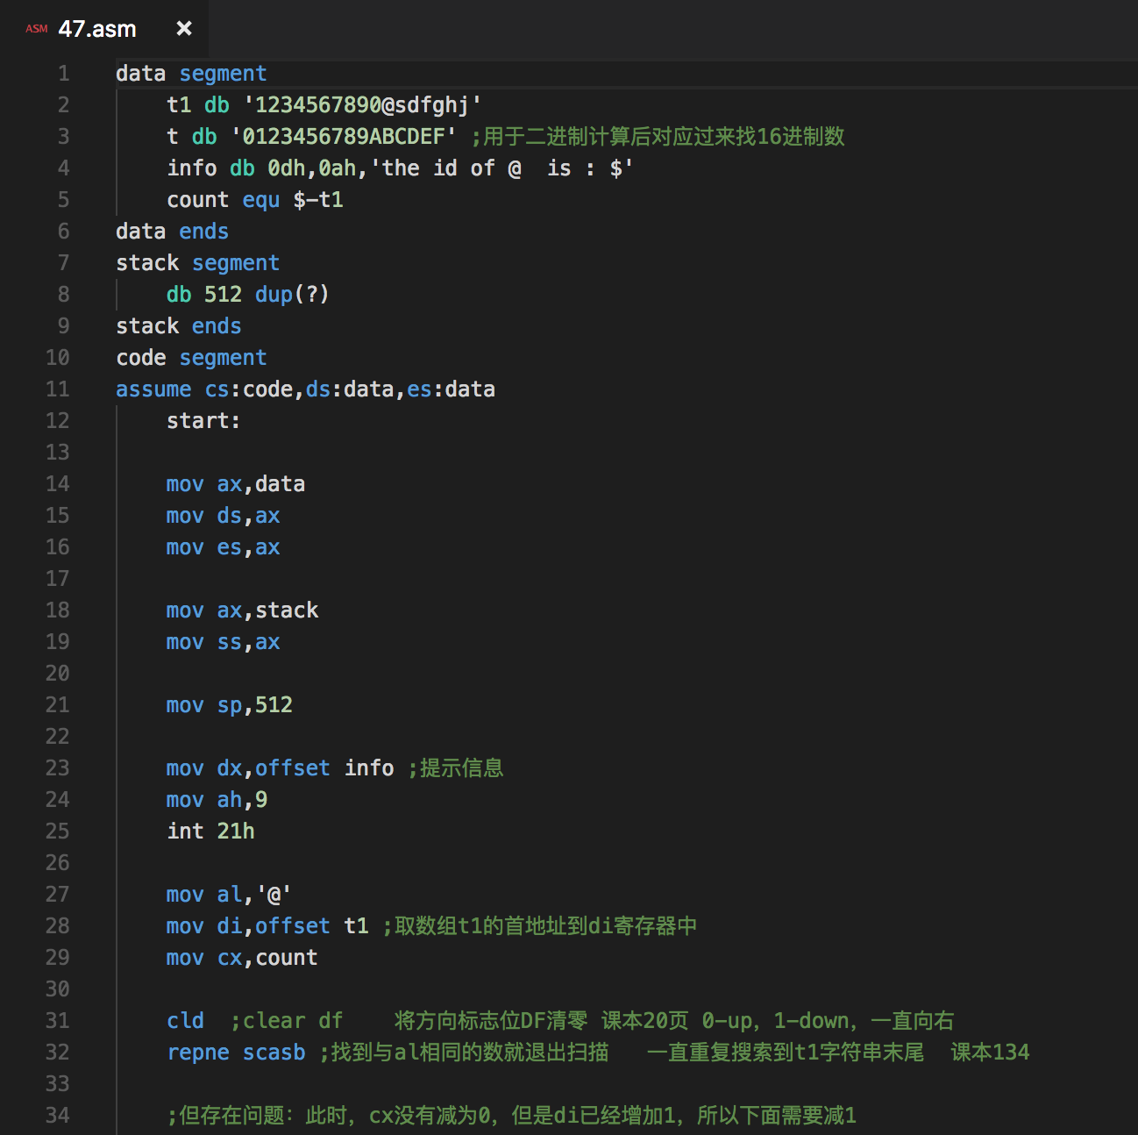Viewport: 1138px width, 1135px height.
Task: Click the t1 db string definition on line 2
Action: click(324, 105)
